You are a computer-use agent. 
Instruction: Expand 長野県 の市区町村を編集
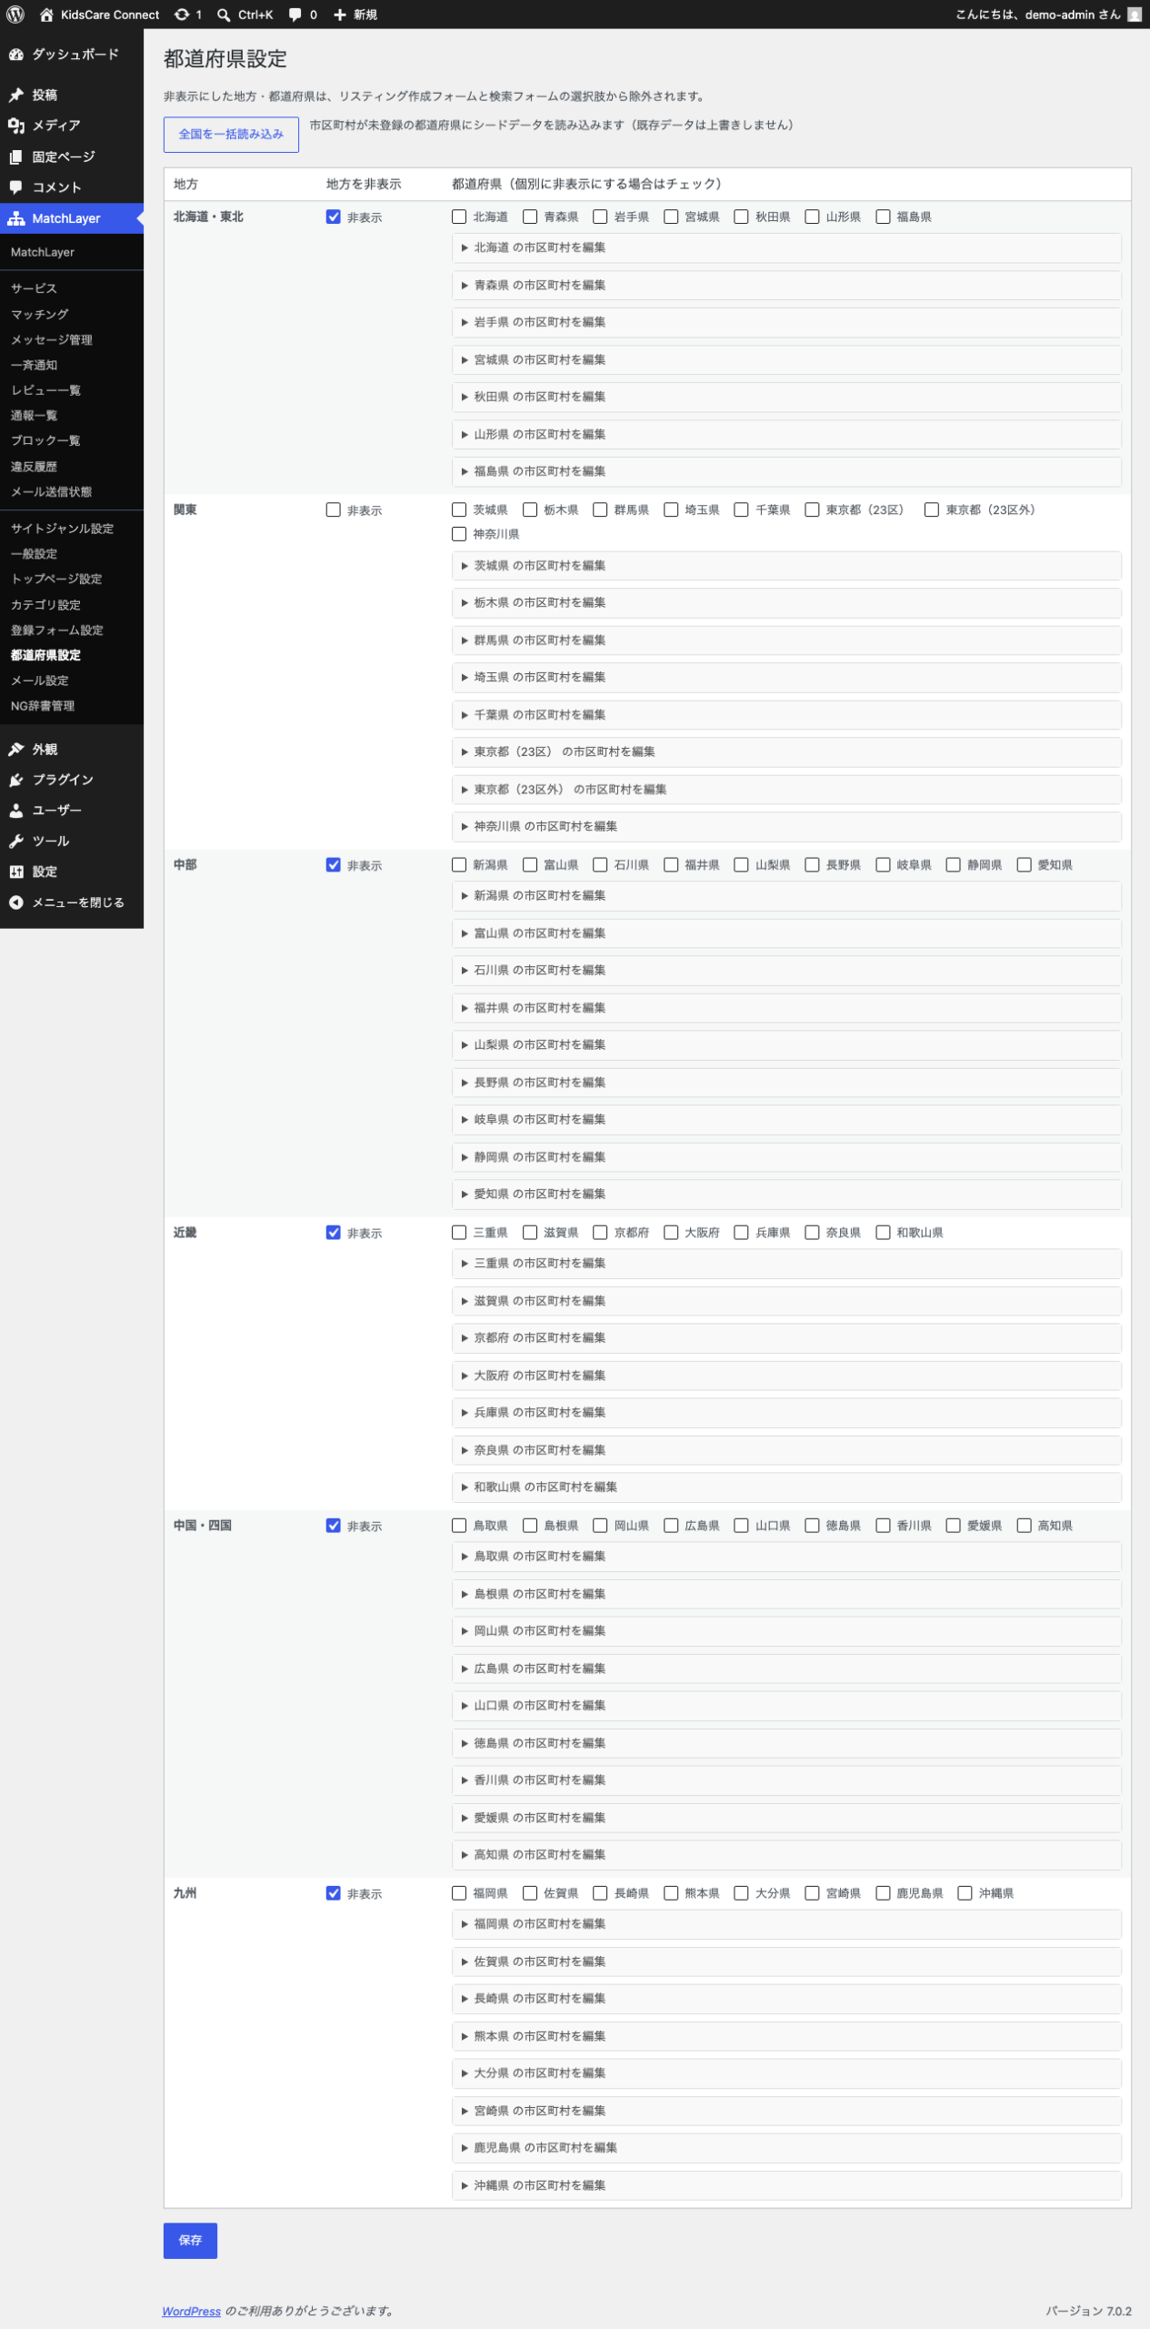tap(786, 1083)
